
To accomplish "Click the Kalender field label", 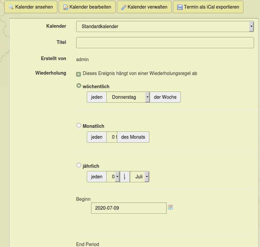I will [56, 26].
